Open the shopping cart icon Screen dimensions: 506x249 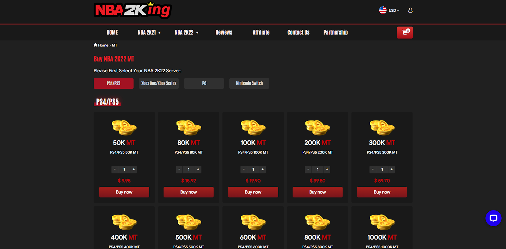[x=405, y=33]
